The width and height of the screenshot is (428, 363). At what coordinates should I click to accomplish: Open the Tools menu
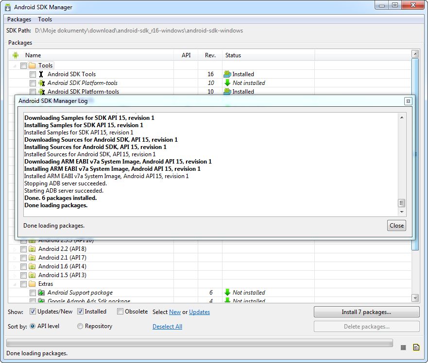(x=45, y=19)
